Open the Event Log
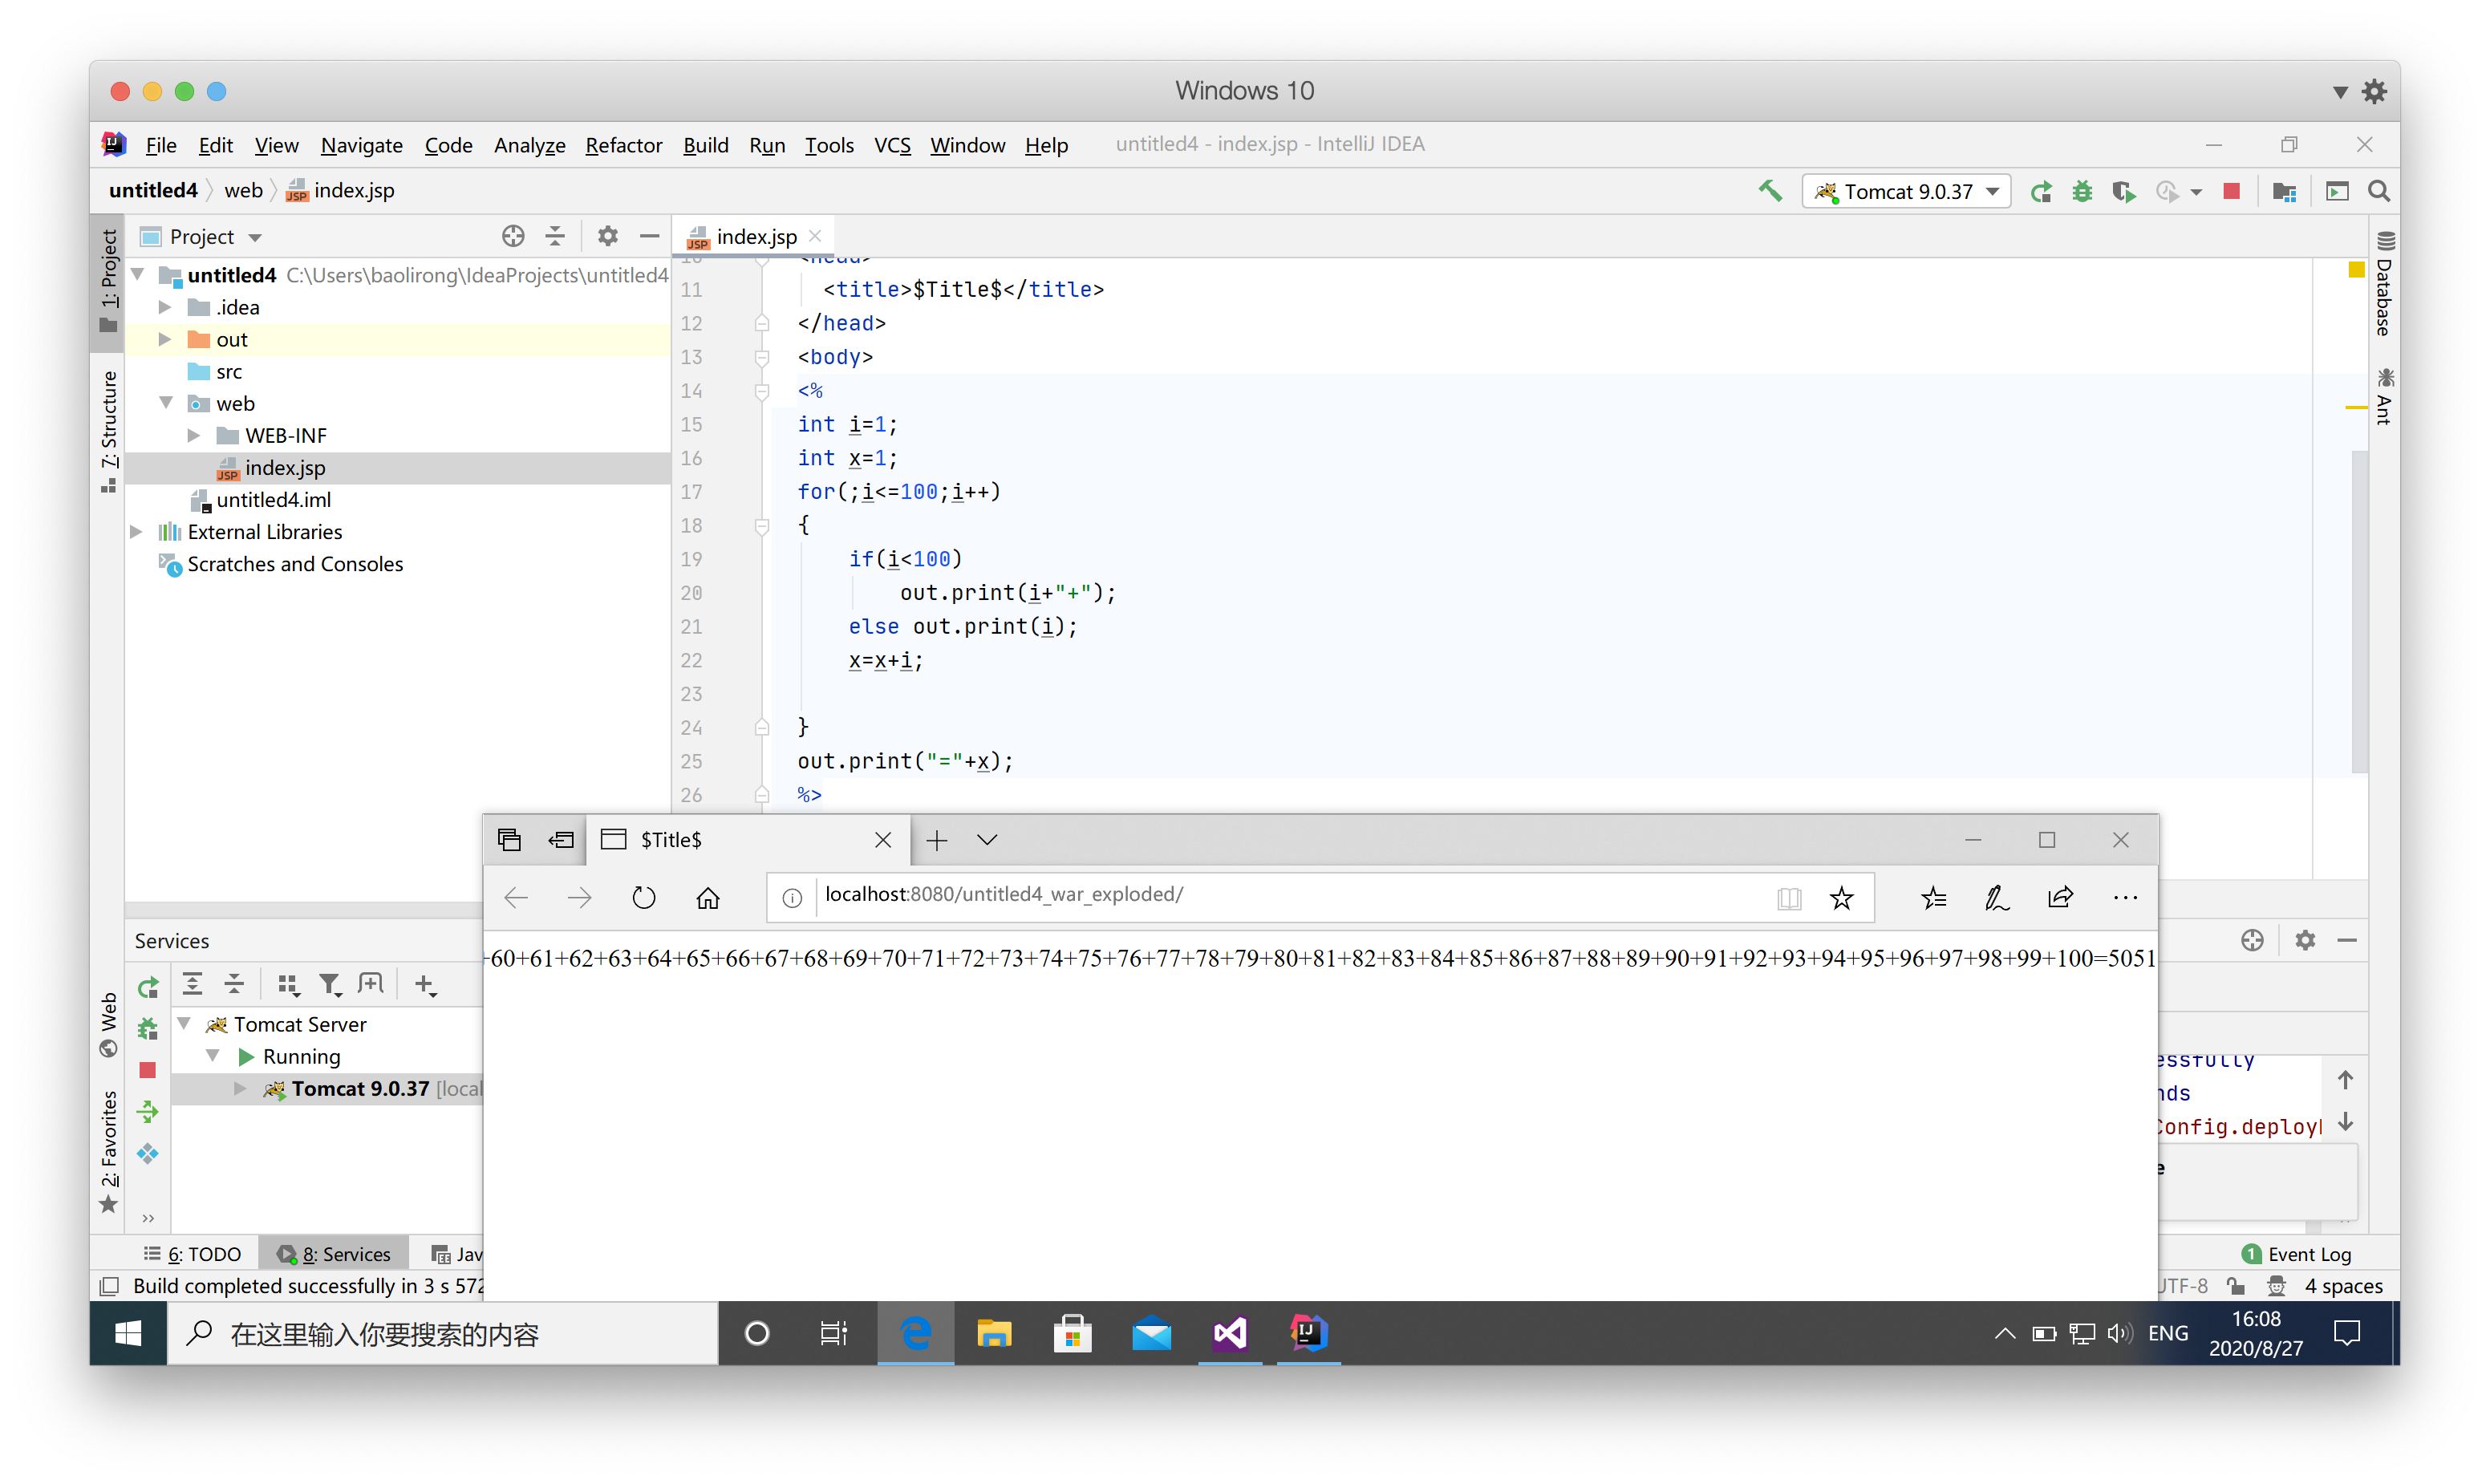 tap(2297, 1254)
